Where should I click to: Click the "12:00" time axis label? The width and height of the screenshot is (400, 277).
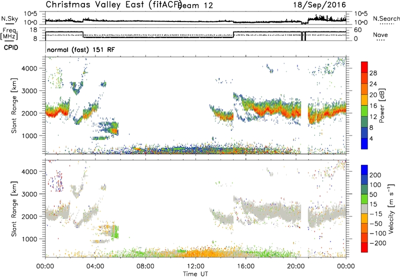195,266
